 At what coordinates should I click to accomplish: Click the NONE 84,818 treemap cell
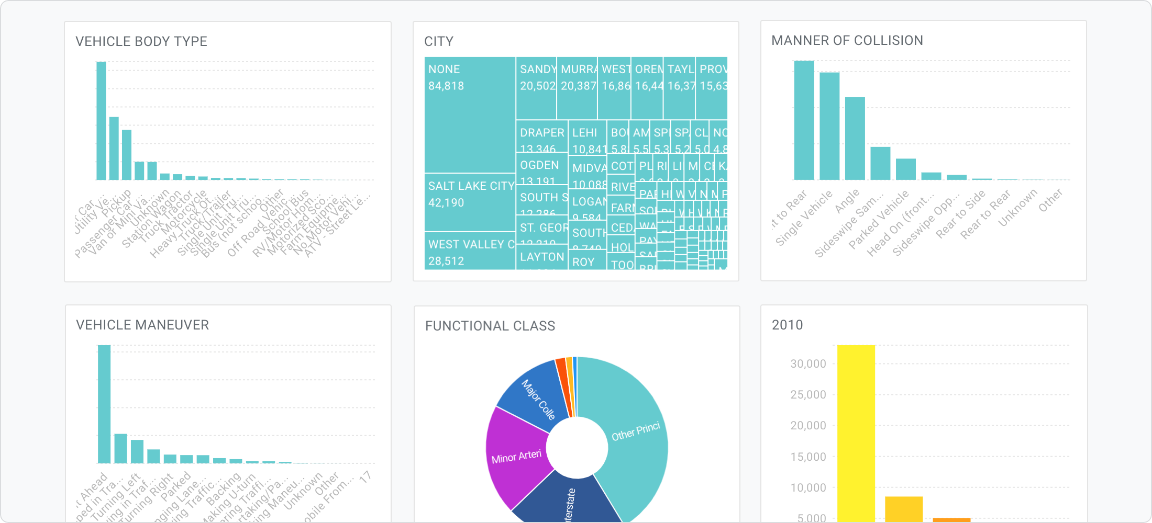[470, 115]
